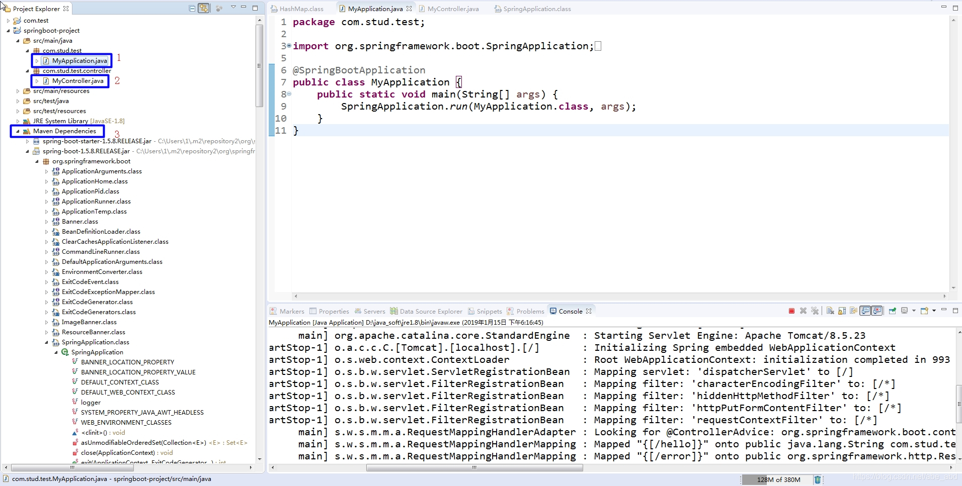The image size is (962, 486).
Task: Click the Console horizontal scrollbar thumb
Action: coord(474,467)
